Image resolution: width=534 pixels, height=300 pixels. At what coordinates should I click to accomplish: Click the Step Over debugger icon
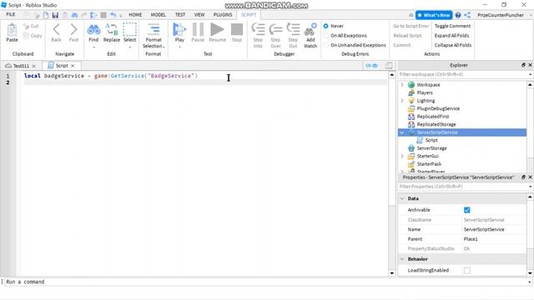coord(275,30)
